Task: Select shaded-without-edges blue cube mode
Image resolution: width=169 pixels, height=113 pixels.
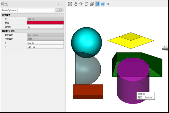Action: 103,4
